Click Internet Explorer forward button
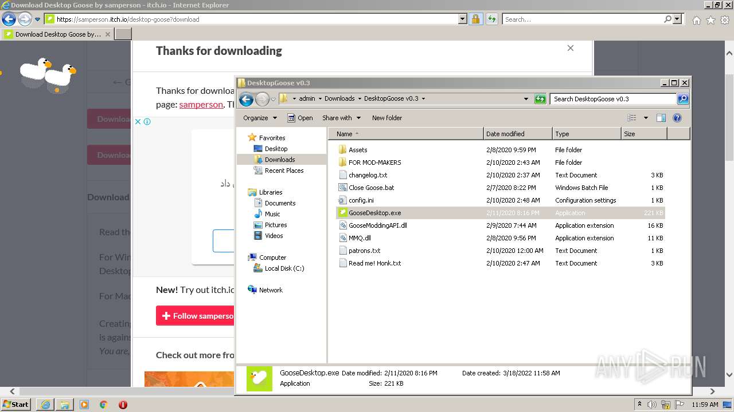 (25, 19)
